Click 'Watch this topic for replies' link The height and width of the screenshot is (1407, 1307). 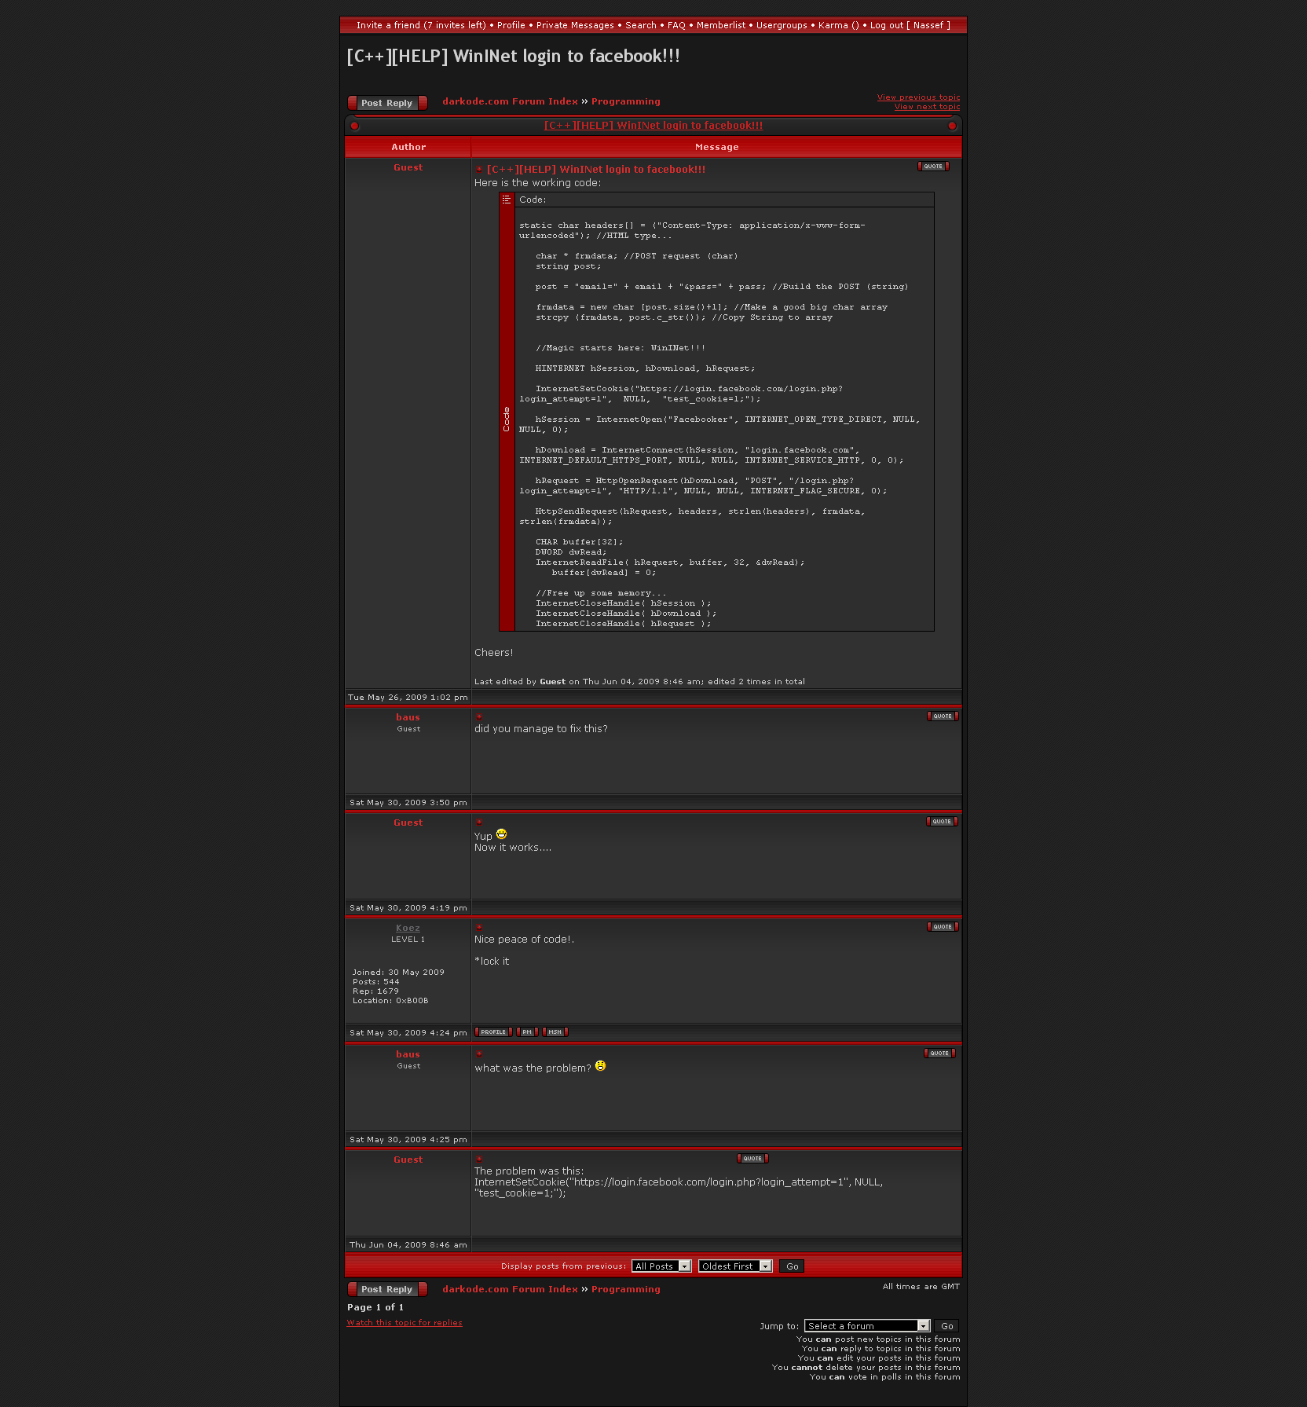[405, 1323]
